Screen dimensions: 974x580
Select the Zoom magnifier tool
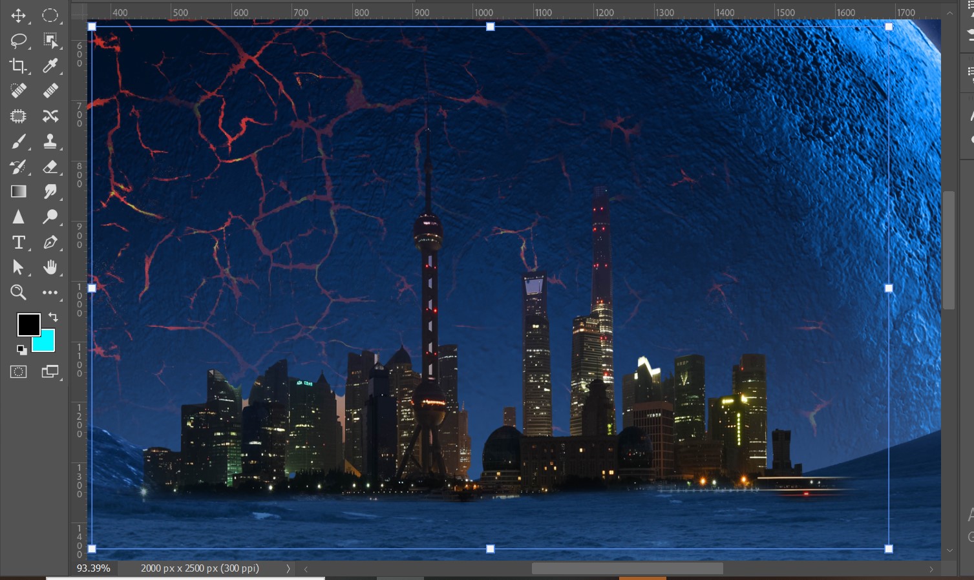pyautogui.click(x=18, y=293)
